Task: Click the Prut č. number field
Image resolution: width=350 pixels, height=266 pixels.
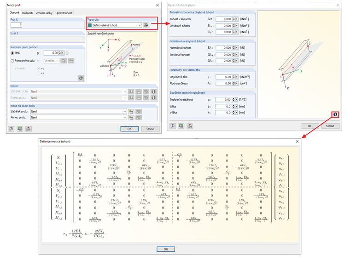Action: tap(16, 25)
